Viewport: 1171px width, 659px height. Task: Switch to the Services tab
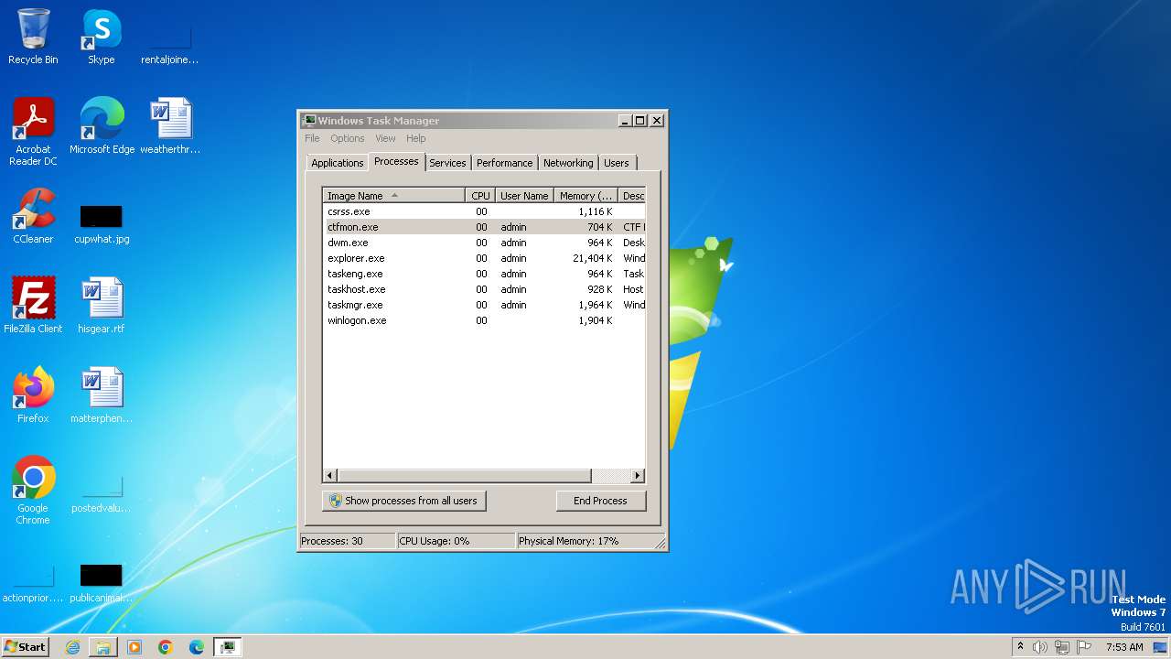point(447,163)
